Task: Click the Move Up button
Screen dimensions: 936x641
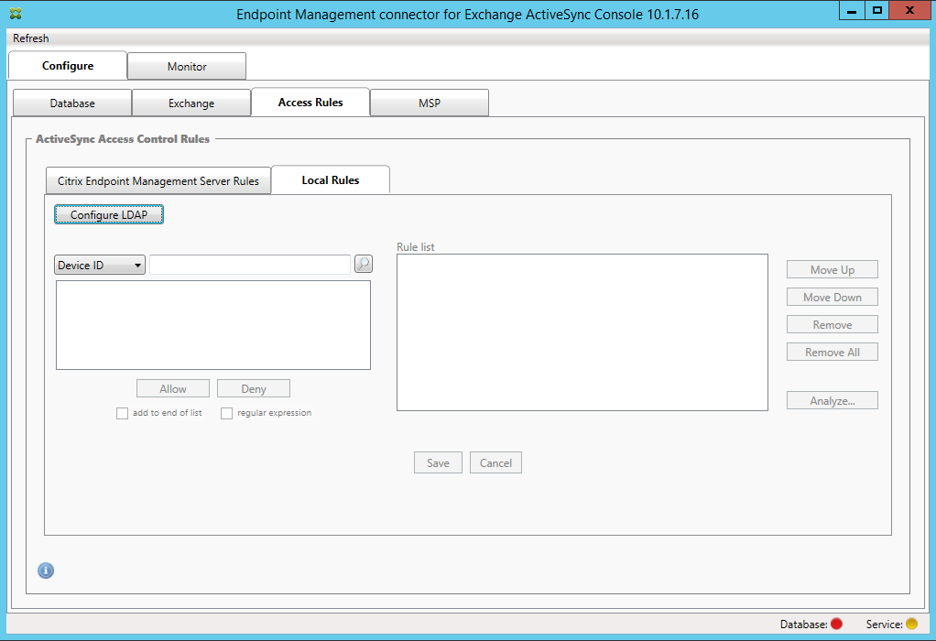Action: [x=832, y=270]
